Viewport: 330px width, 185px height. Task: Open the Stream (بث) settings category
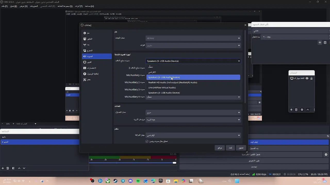(97, 45)
